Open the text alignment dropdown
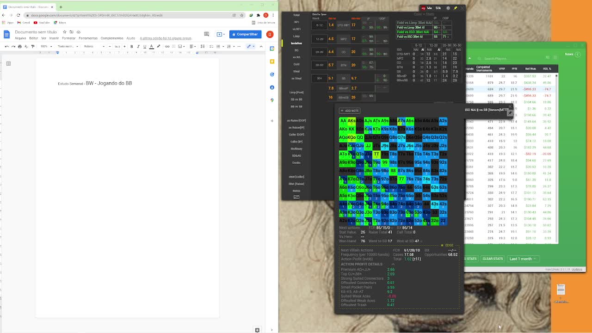592x333 pixels. (192, 46)
